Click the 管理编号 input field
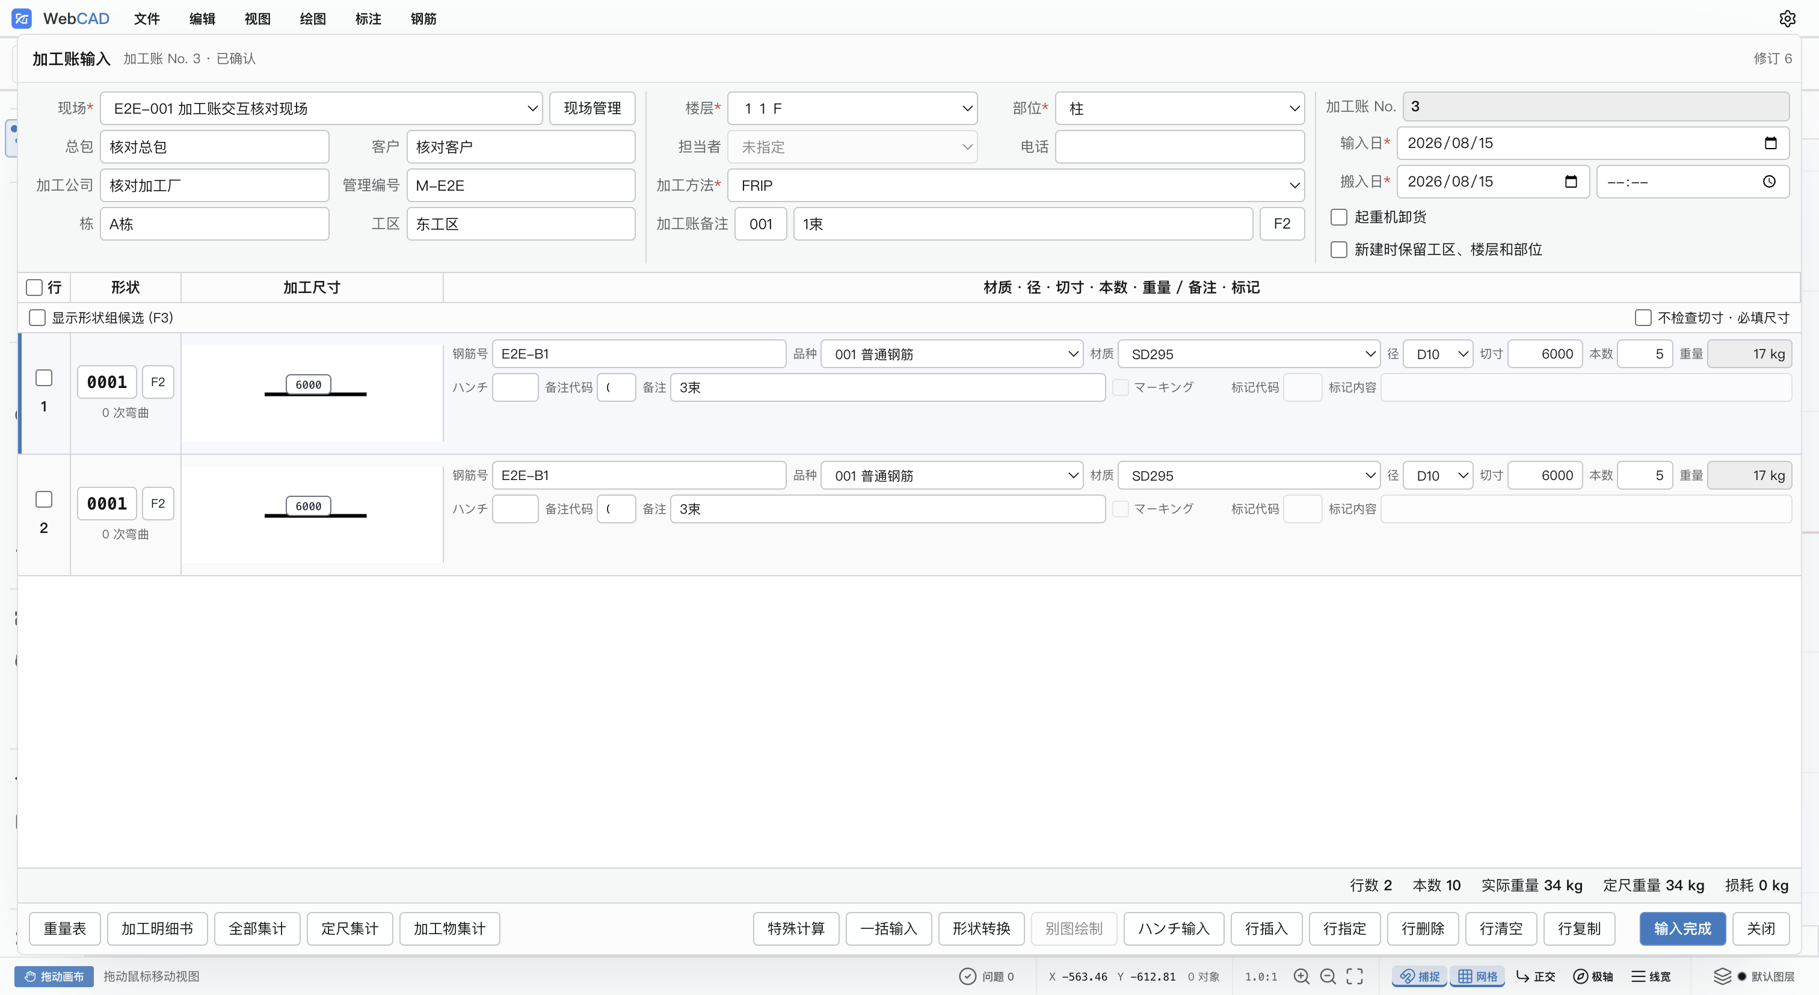This screenshot has height=995, width=1819. point(521,185)
